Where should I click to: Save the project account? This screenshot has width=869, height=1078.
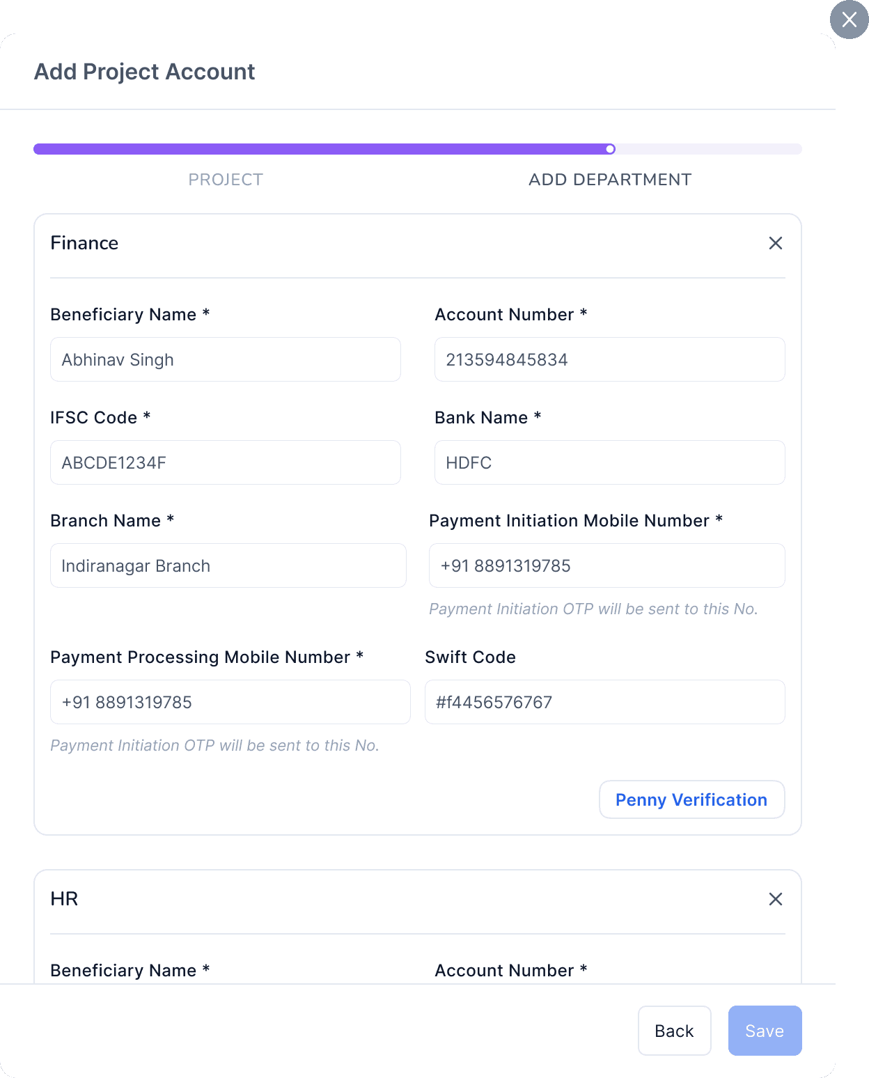(765, 1031)
